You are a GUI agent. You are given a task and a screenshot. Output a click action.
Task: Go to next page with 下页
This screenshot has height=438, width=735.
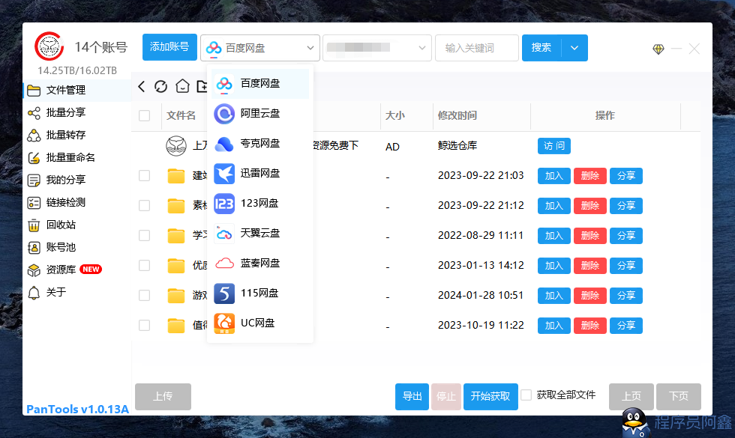(x=679, y=396)
